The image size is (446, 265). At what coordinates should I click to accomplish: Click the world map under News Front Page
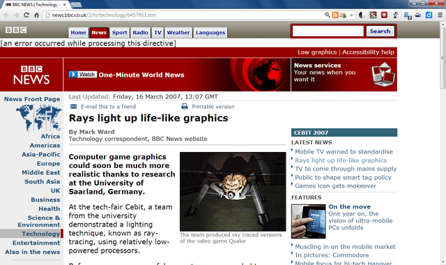39,118
